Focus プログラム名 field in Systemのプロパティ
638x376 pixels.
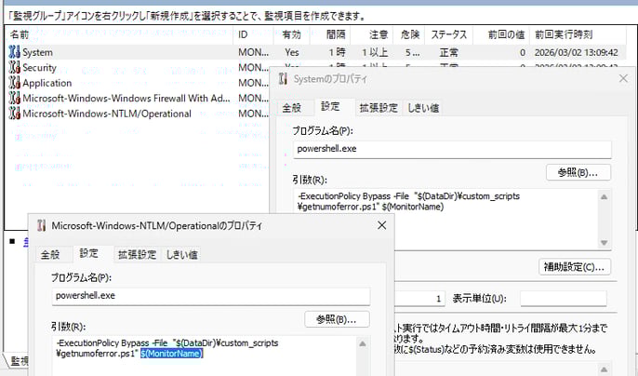[x=452, y=149]
